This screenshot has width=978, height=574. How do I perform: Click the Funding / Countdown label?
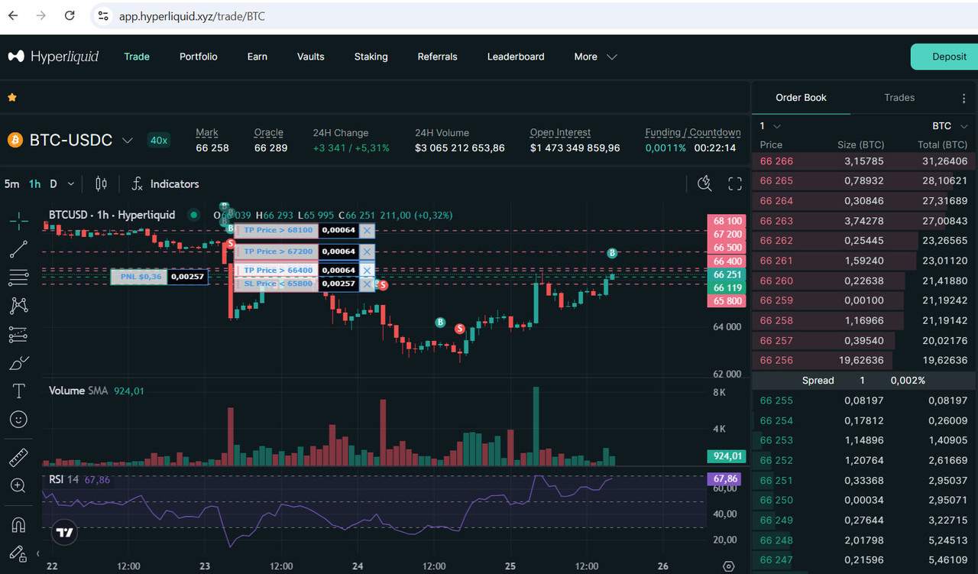coord(693,132)
